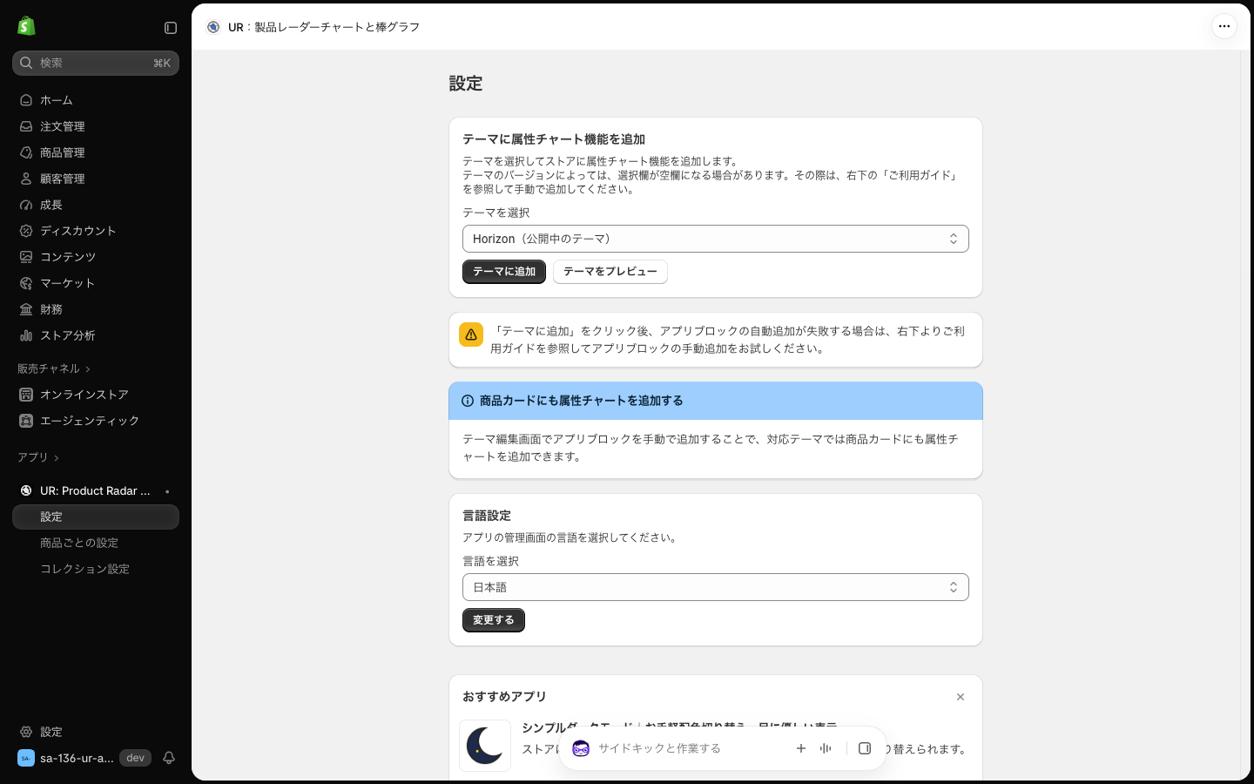Click the voice waveform icon in Sidekick bar
This screenshot has height=784, width=1254.
pos(826,748)
